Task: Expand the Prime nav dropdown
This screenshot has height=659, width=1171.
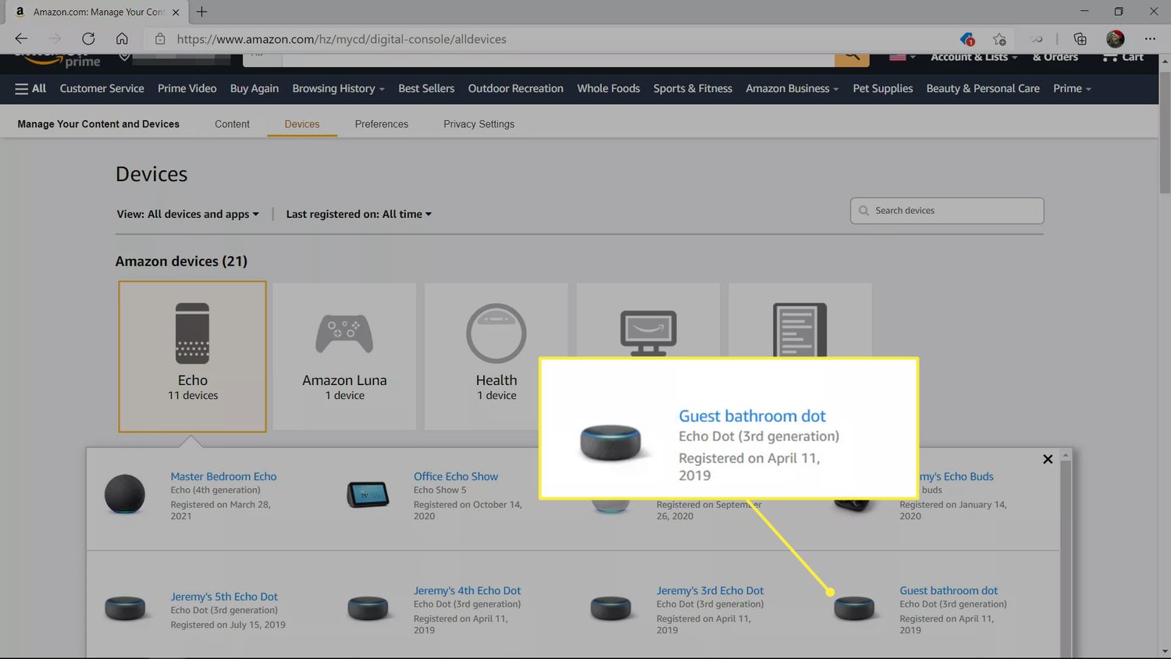Action: pyautogui.click(x=1072, y=89)
